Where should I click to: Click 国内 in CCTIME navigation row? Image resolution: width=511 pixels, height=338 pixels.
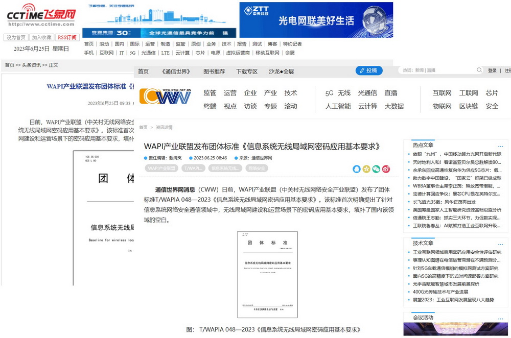[119, 44]
